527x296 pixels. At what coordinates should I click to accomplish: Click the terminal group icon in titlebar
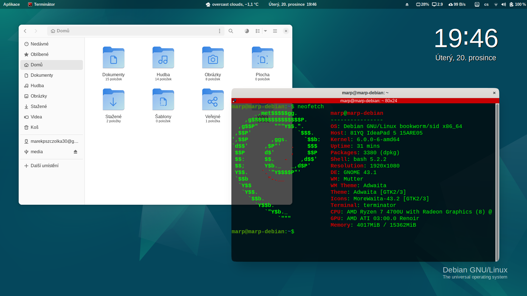[x=234, y=101]
